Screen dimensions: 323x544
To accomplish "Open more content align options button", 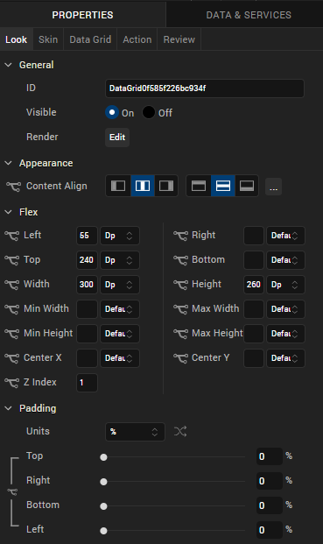I will [x=273, y=187].
